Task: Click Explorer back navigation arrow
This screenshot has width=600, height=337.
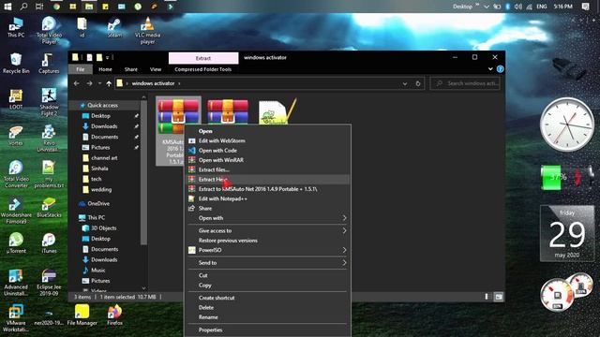Action: point(77,83)
